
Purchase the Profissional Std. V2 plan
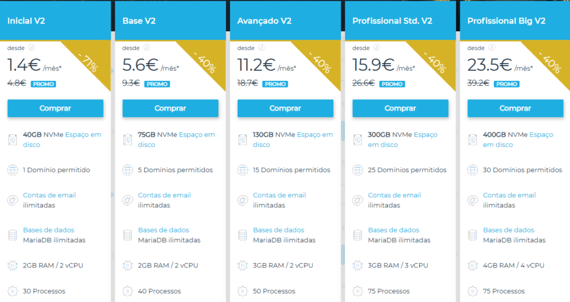point(400,108)
